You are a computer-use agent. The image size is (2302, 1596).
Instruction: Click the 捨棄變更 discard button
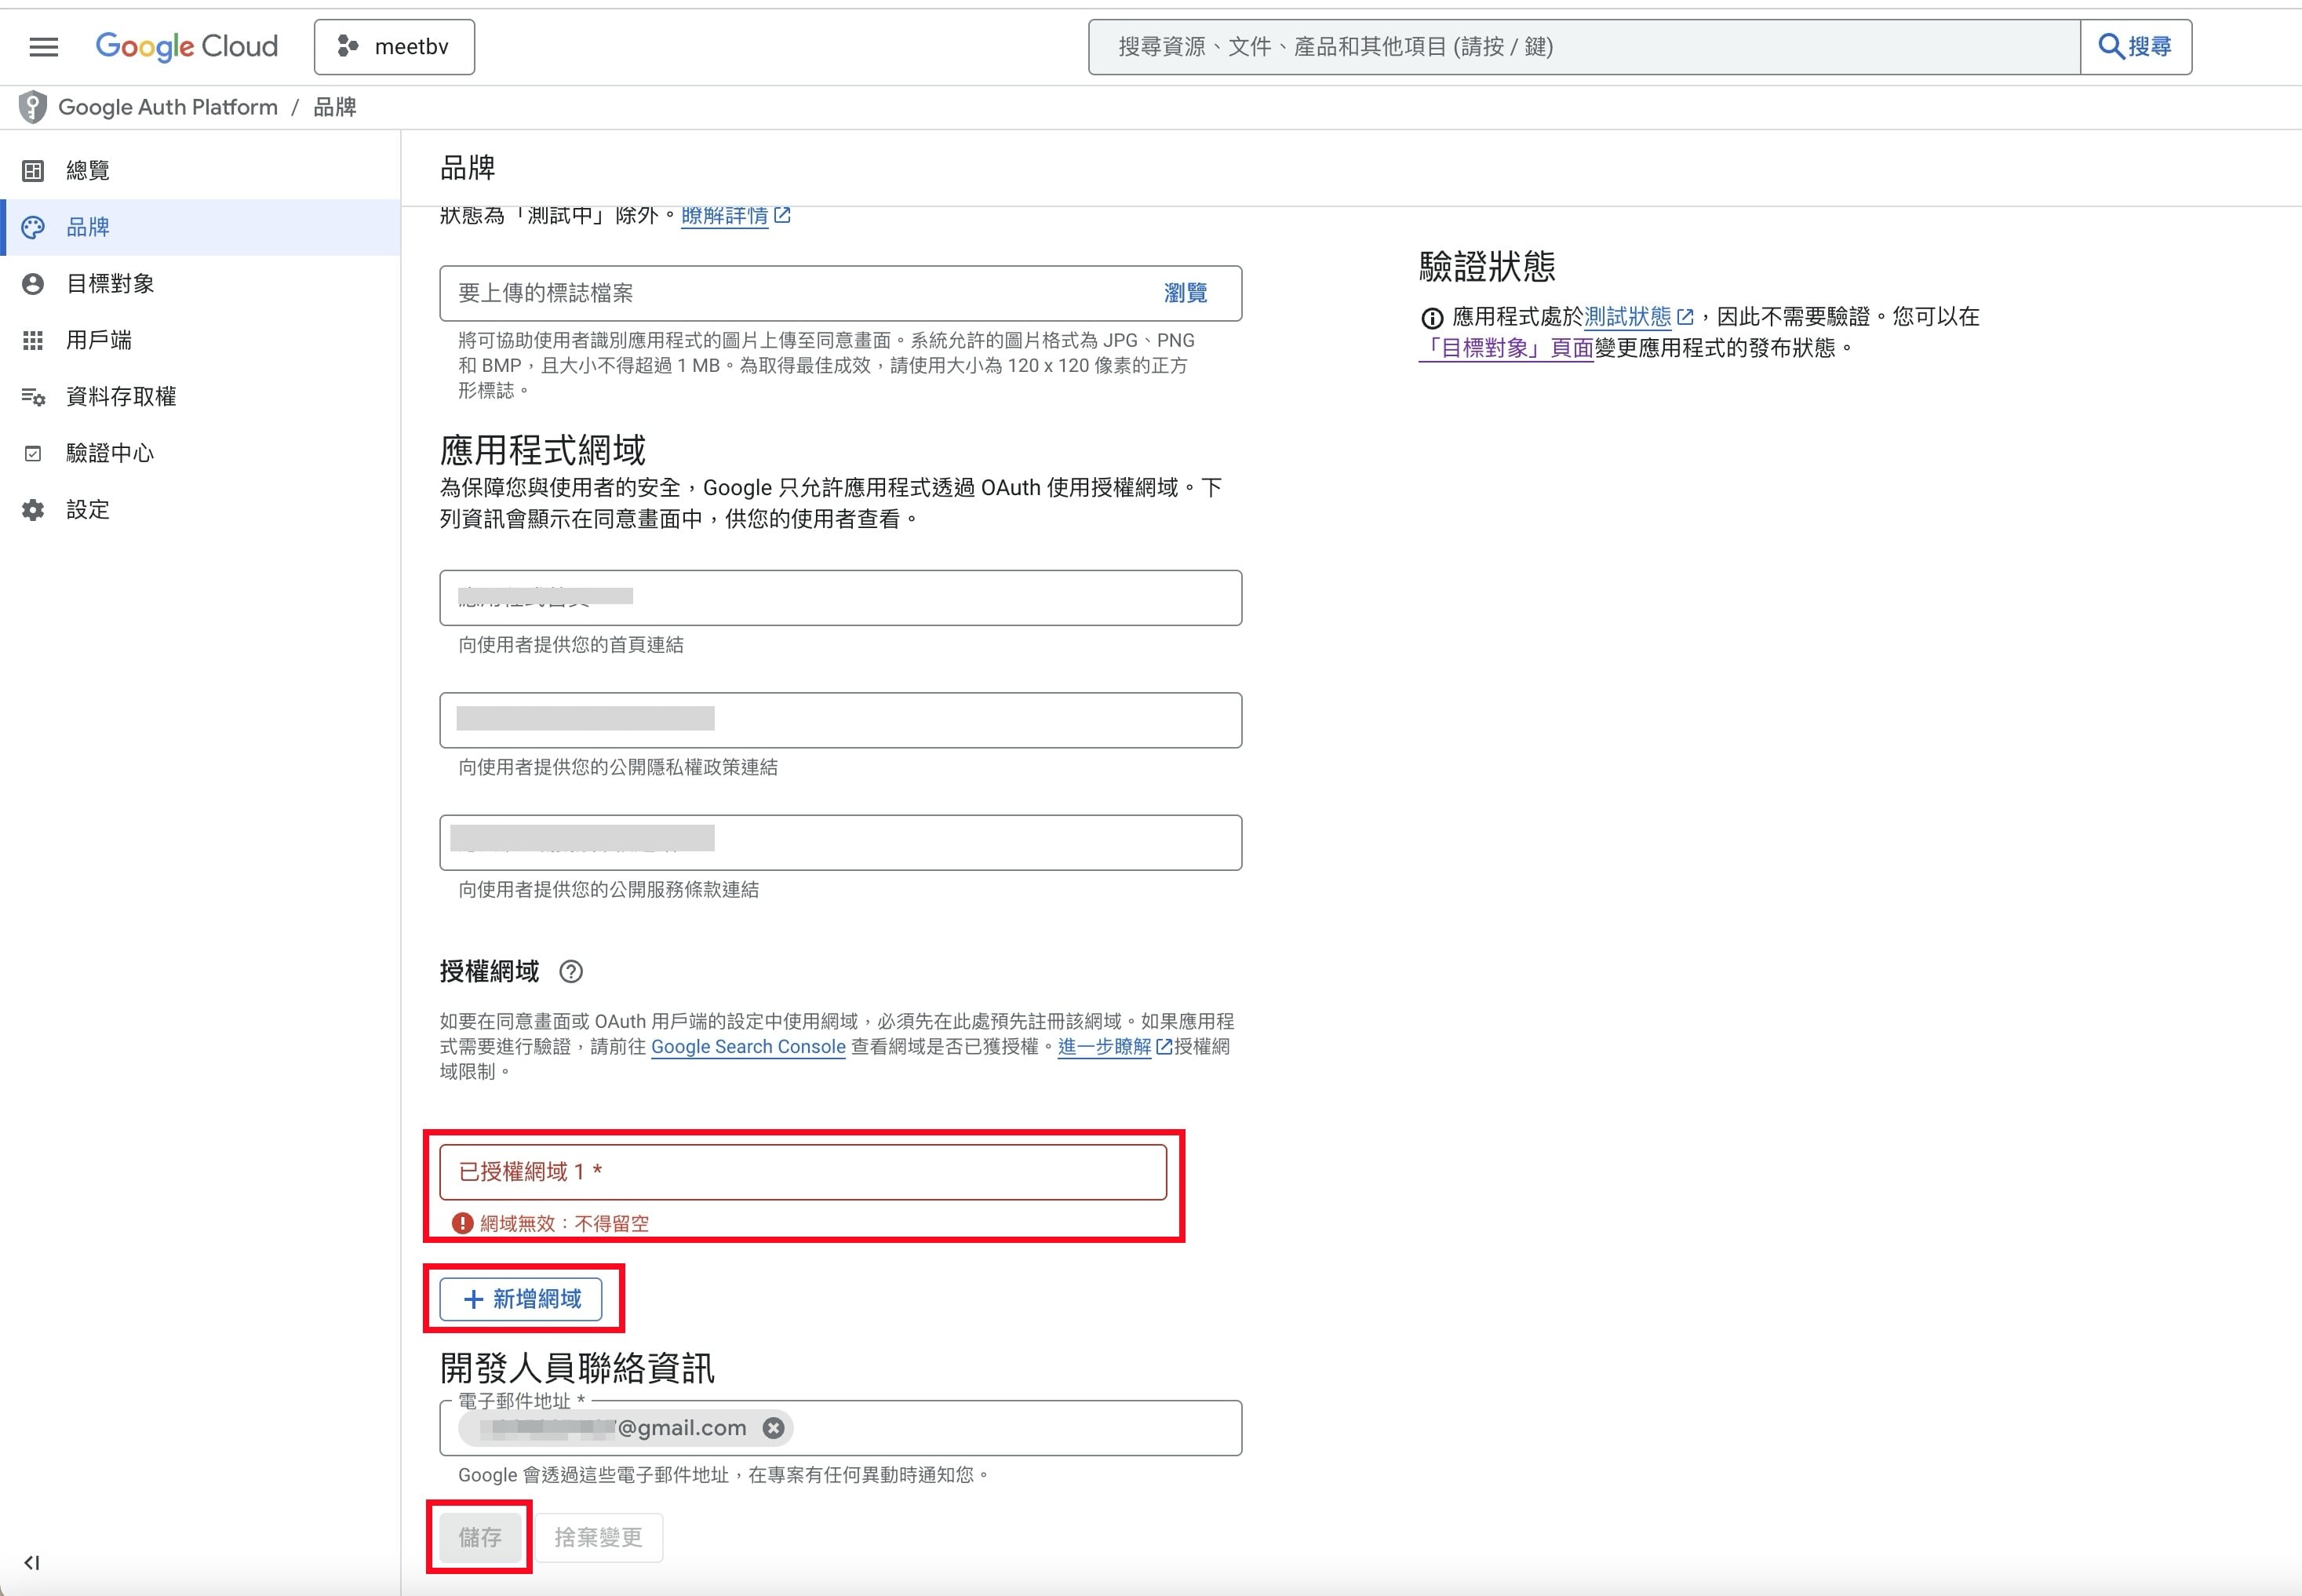(598, 1537)
